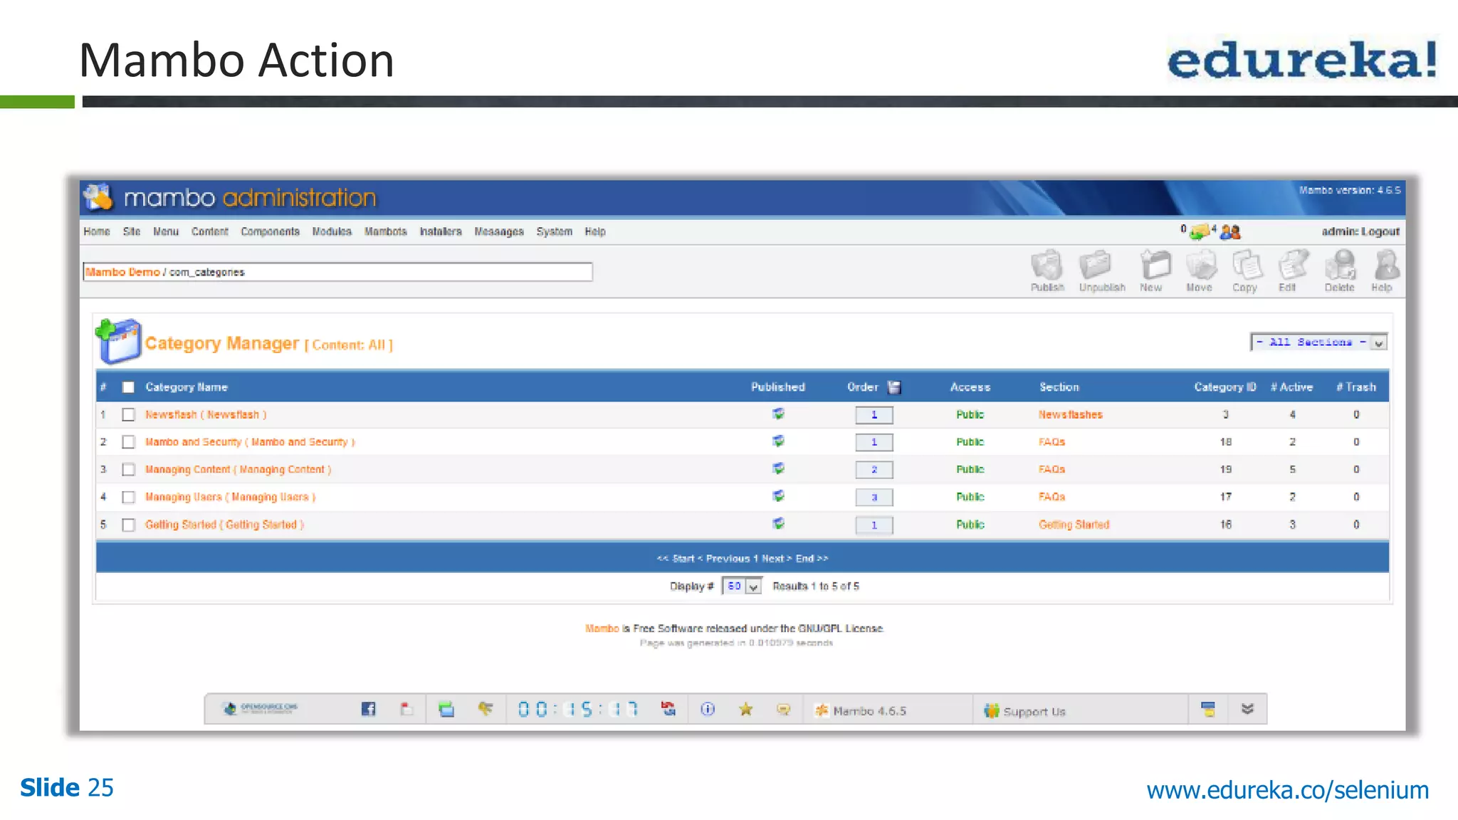Open the Mambots menu
The height and width of the screenshot is (820, 1458).
point(385,232)
